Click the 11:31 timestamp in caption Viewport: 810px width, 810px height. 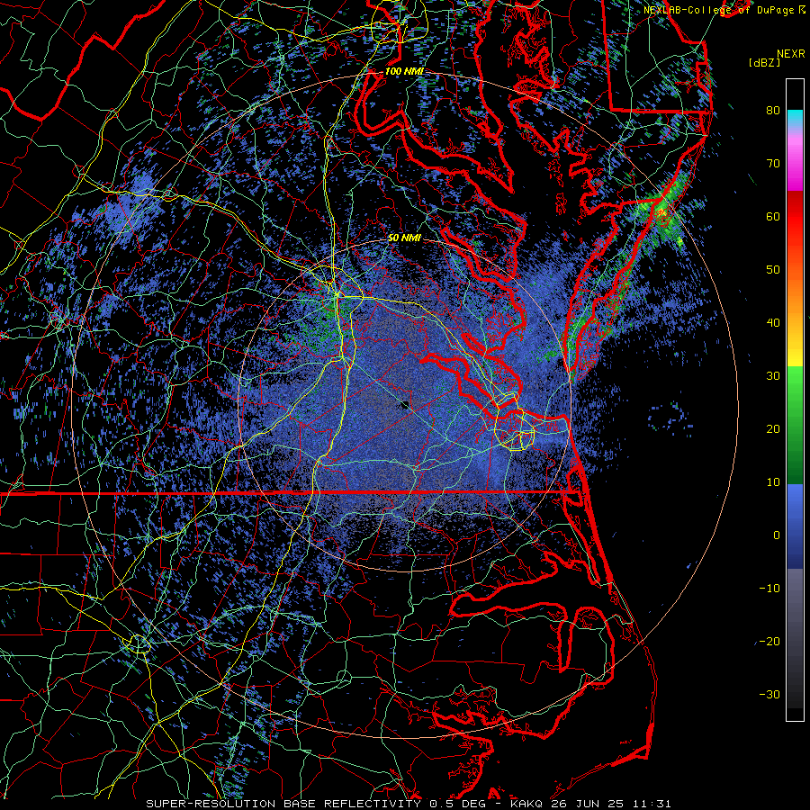click(652, 804)
